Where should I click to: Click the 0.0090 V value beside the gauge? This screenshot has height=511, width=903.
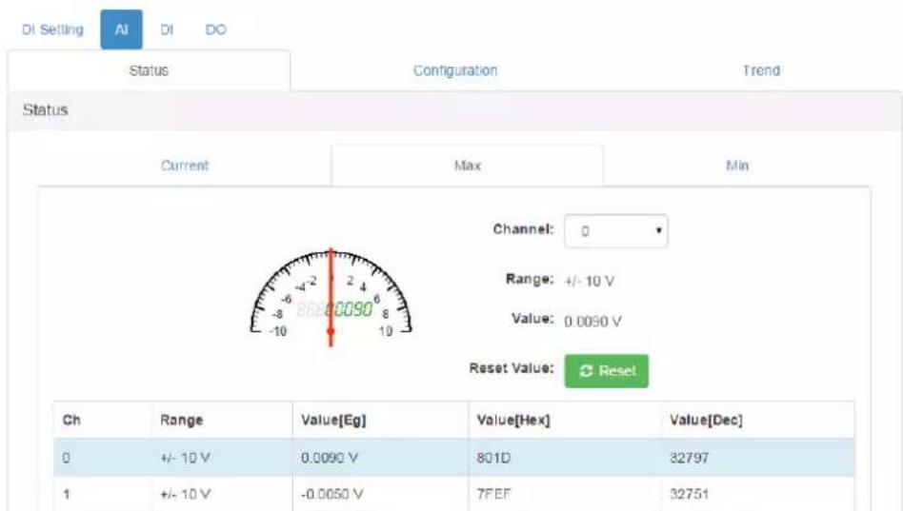coord(592,322)
